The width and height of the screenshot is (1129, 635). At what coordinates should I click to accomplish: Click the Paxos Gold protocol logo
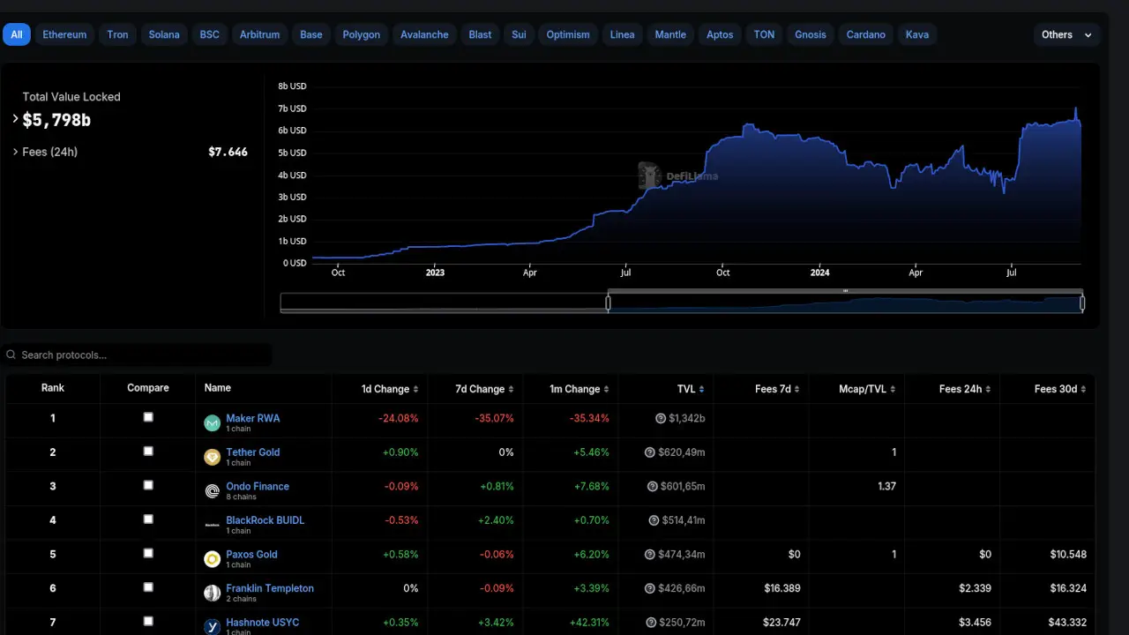pos(212,559)
